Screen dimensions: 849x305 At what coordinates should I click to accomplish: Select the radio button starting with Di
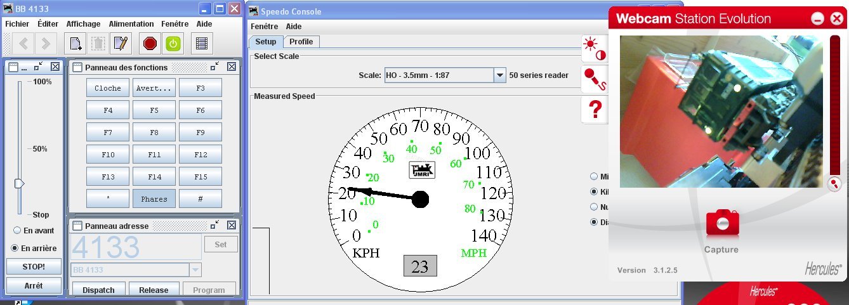coord(594,222)
